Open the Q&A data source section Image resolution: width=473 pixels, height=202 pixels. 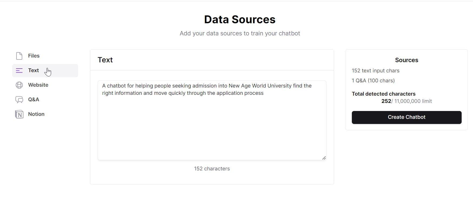(x=33, y=99)
